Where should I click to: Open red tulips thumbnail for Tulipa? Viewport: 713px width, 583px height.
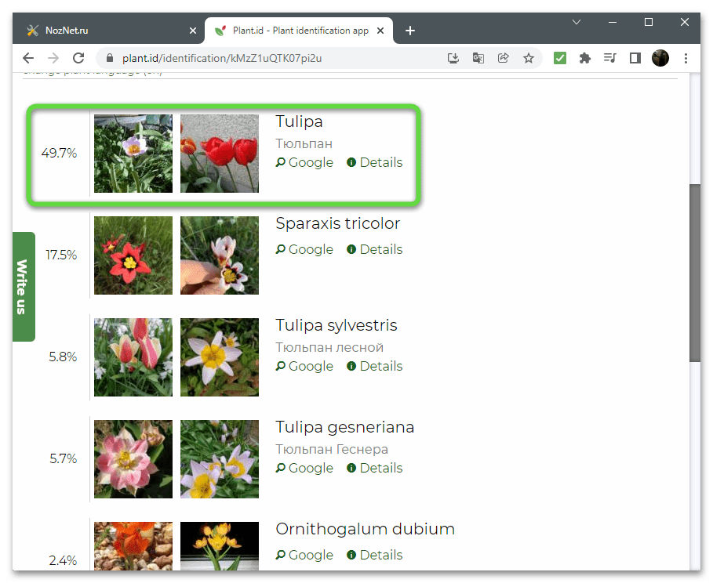[220, 154]
